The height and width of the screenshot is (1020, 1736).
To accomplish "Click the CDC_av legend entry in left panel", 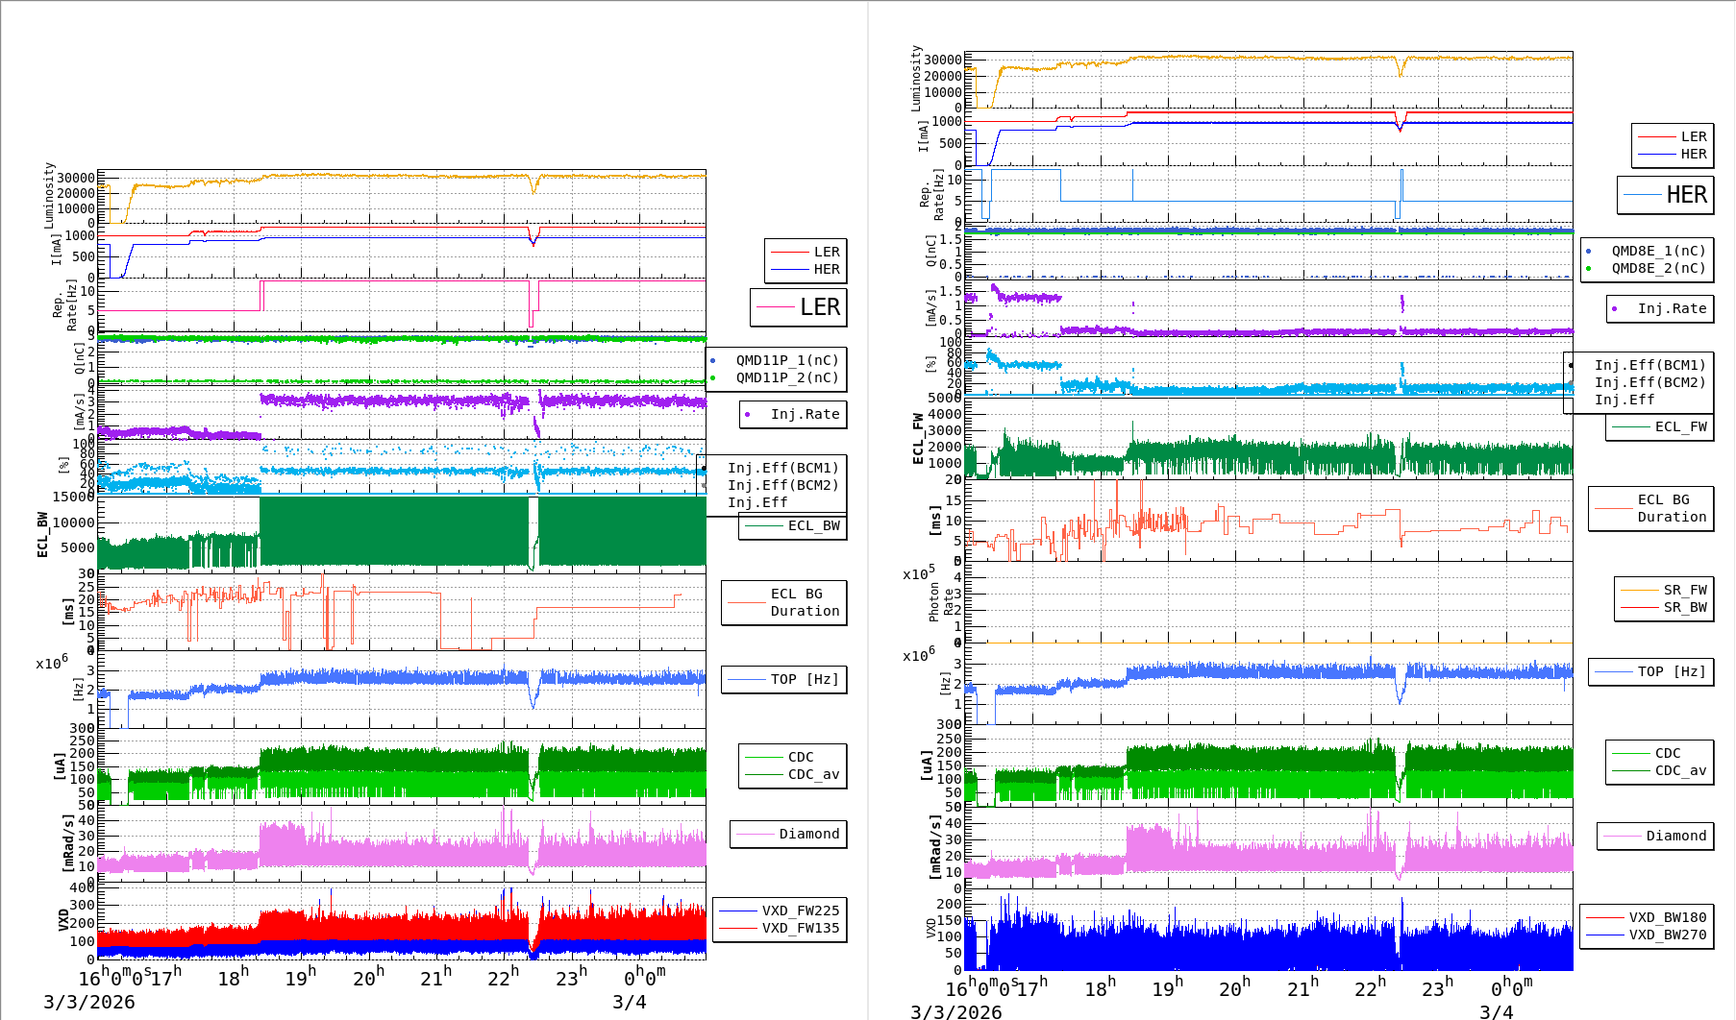I will click(813, 774).
